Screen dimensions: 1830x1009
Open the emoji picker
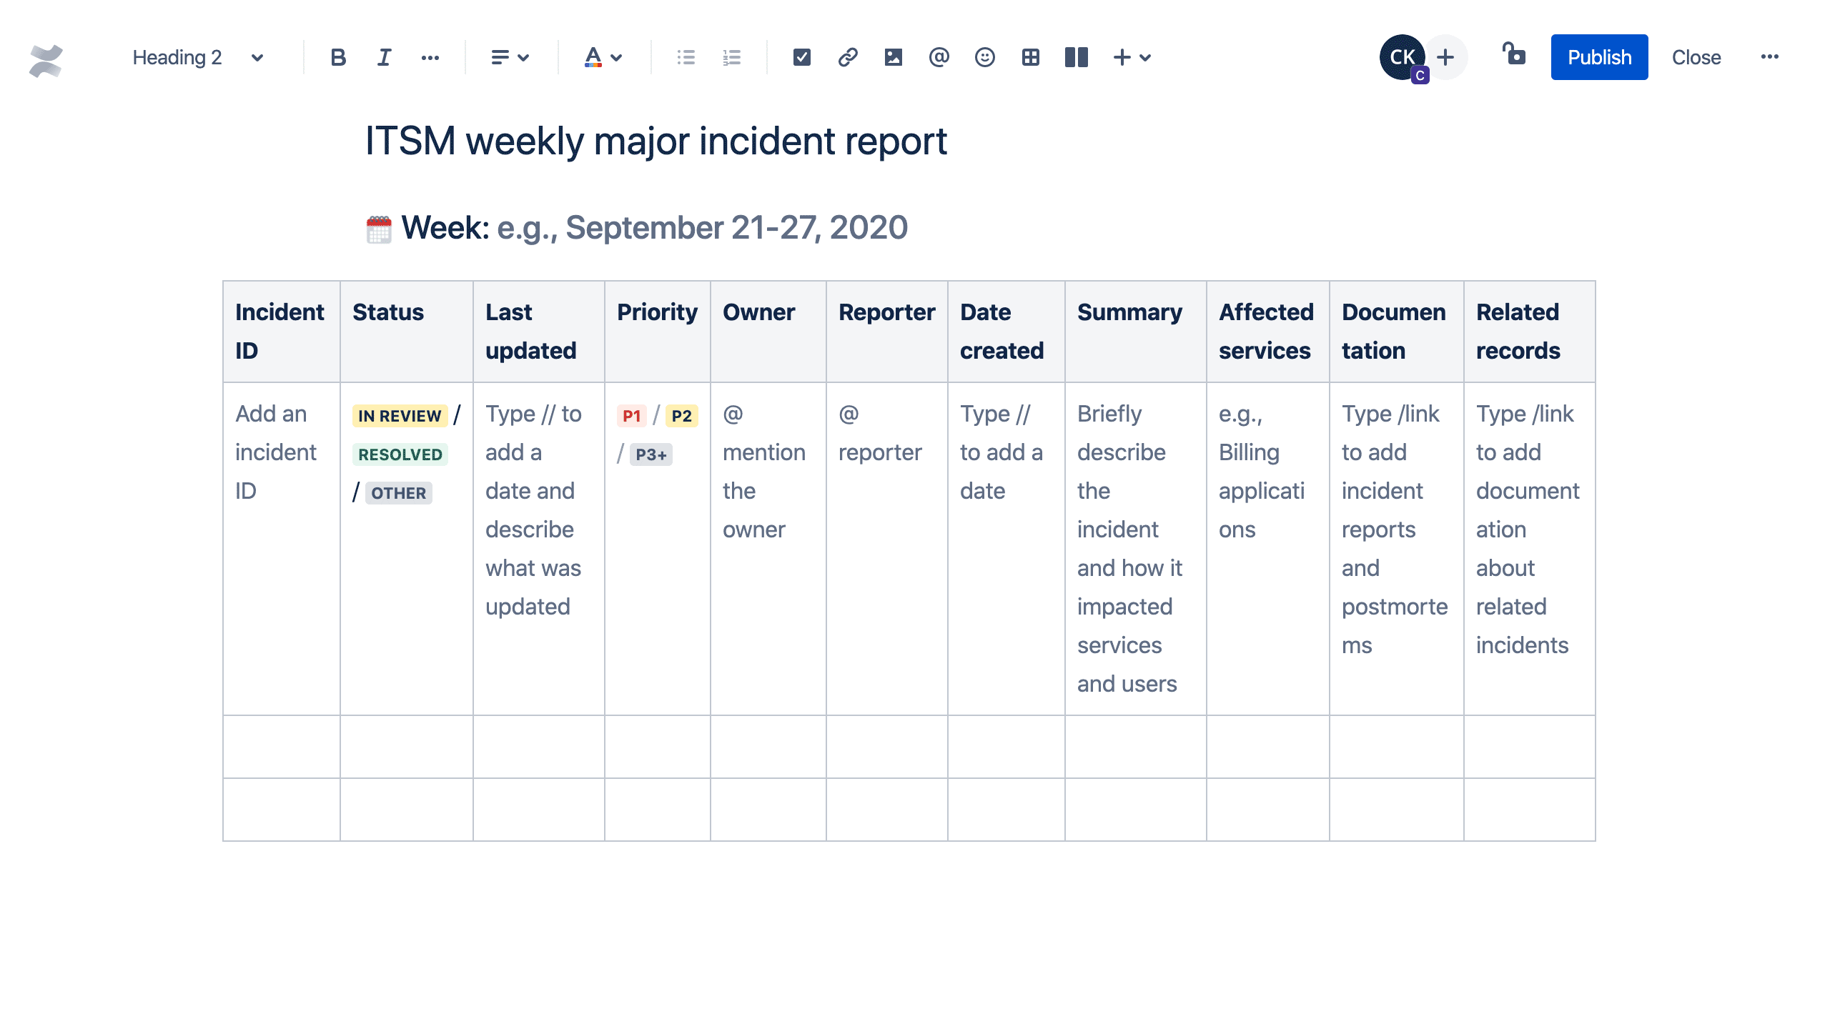coord(984,56)
